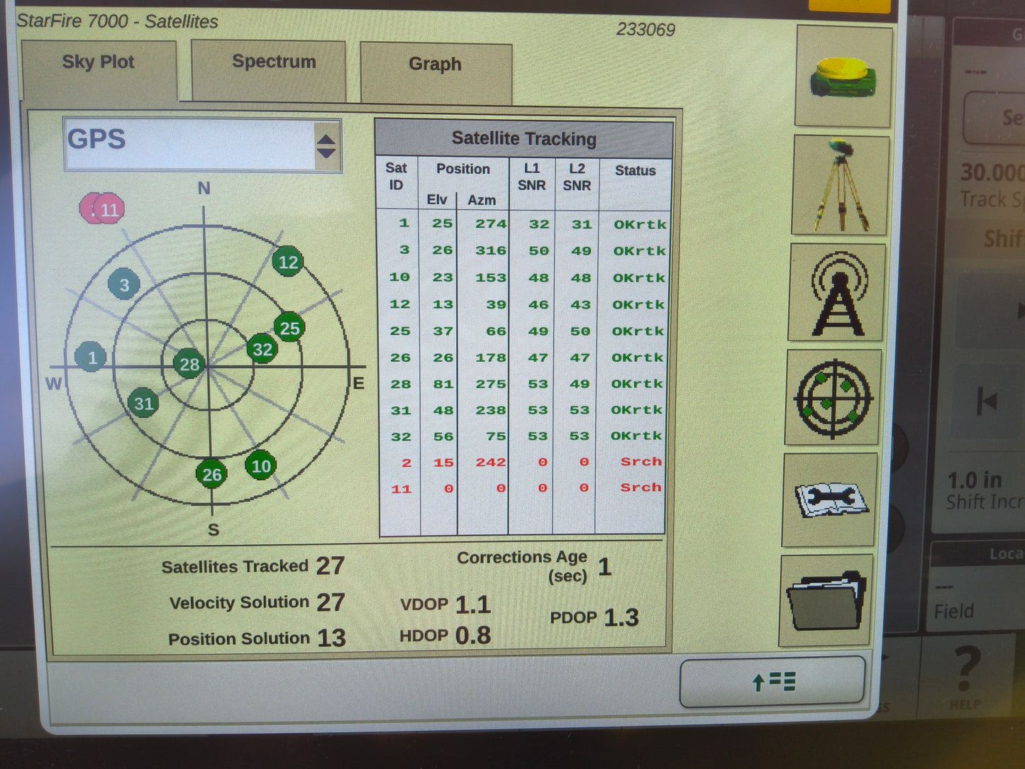Click the Elv column header
Image resolution: width=1025 pixels, height=769 pixels.
pyautogui.click(x=437, y=200)
